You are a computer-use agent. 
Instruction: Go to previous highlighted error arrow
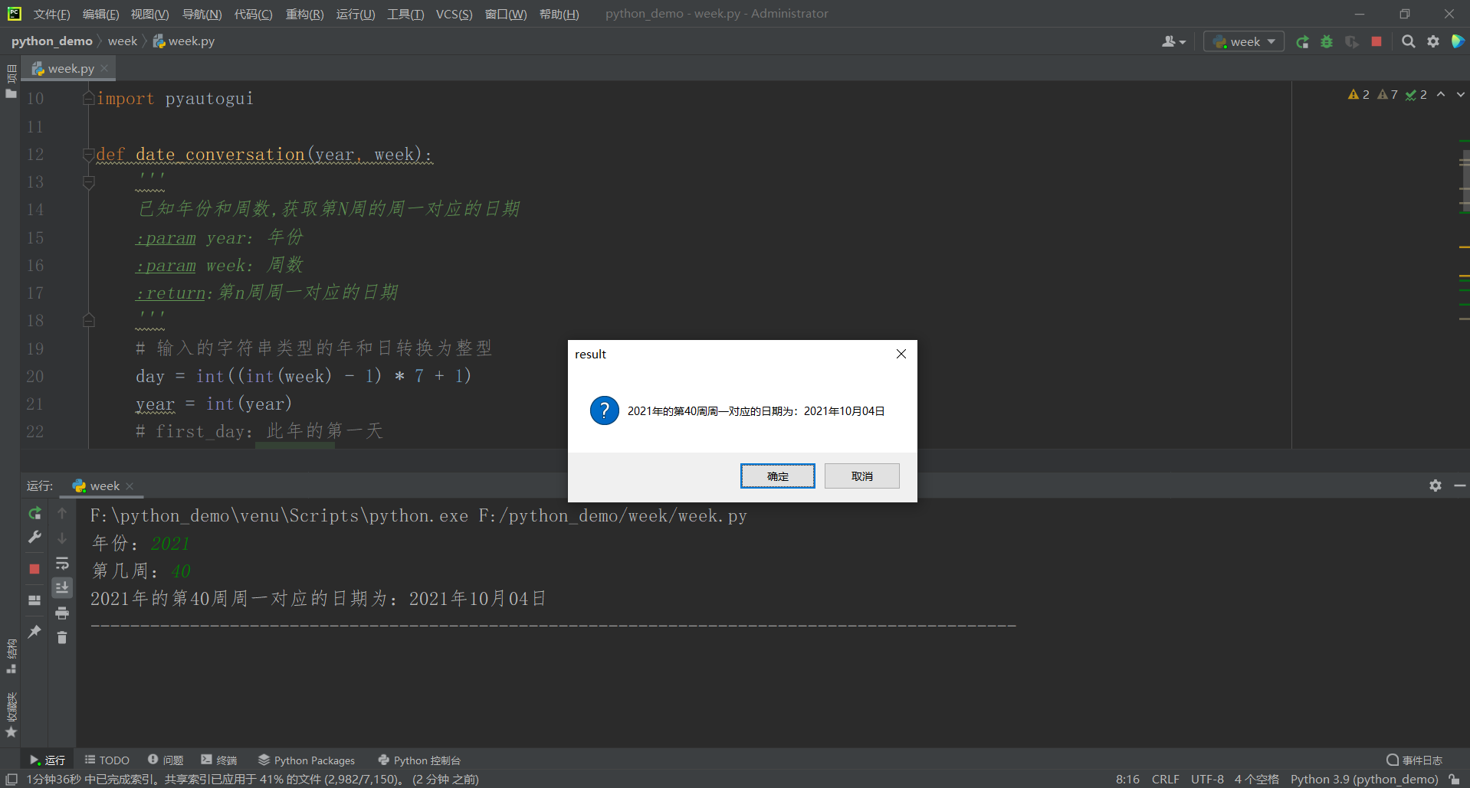point(1441,94)
